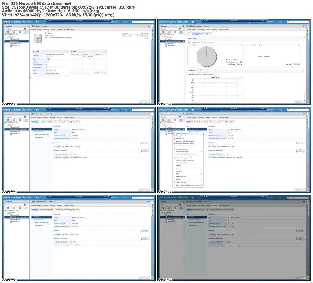Click the Assign link in the 00:00:32 Tags panel

pos(98,72)
